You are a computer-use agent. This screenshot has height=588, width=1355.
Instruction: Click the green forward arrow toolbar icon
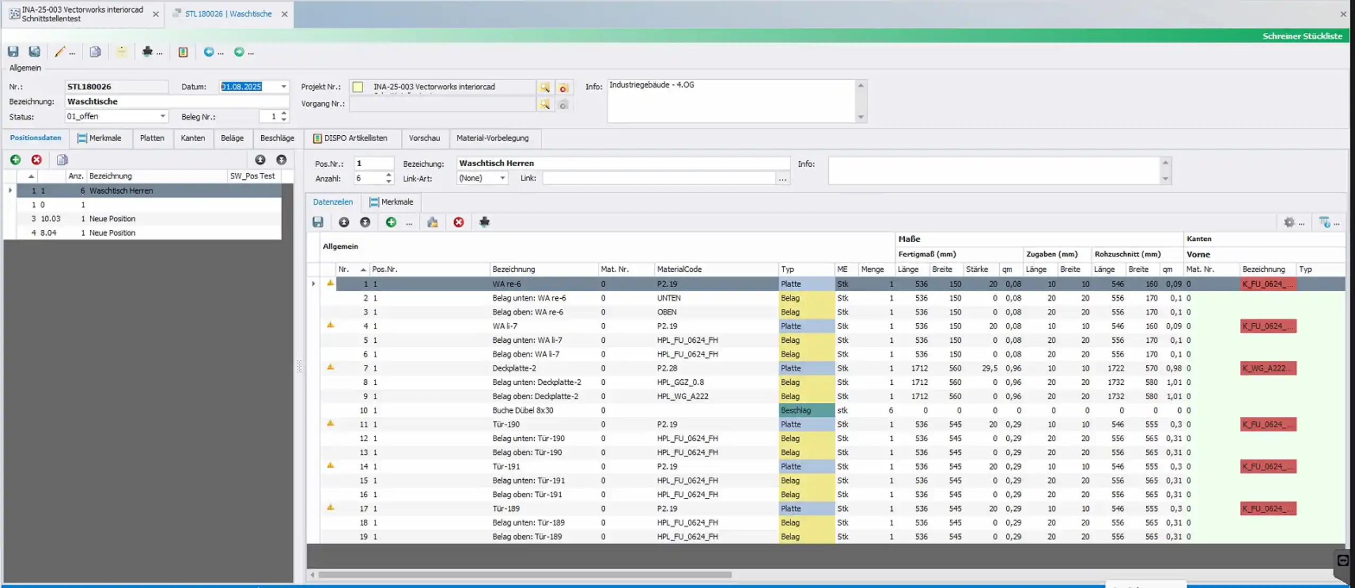239,51
